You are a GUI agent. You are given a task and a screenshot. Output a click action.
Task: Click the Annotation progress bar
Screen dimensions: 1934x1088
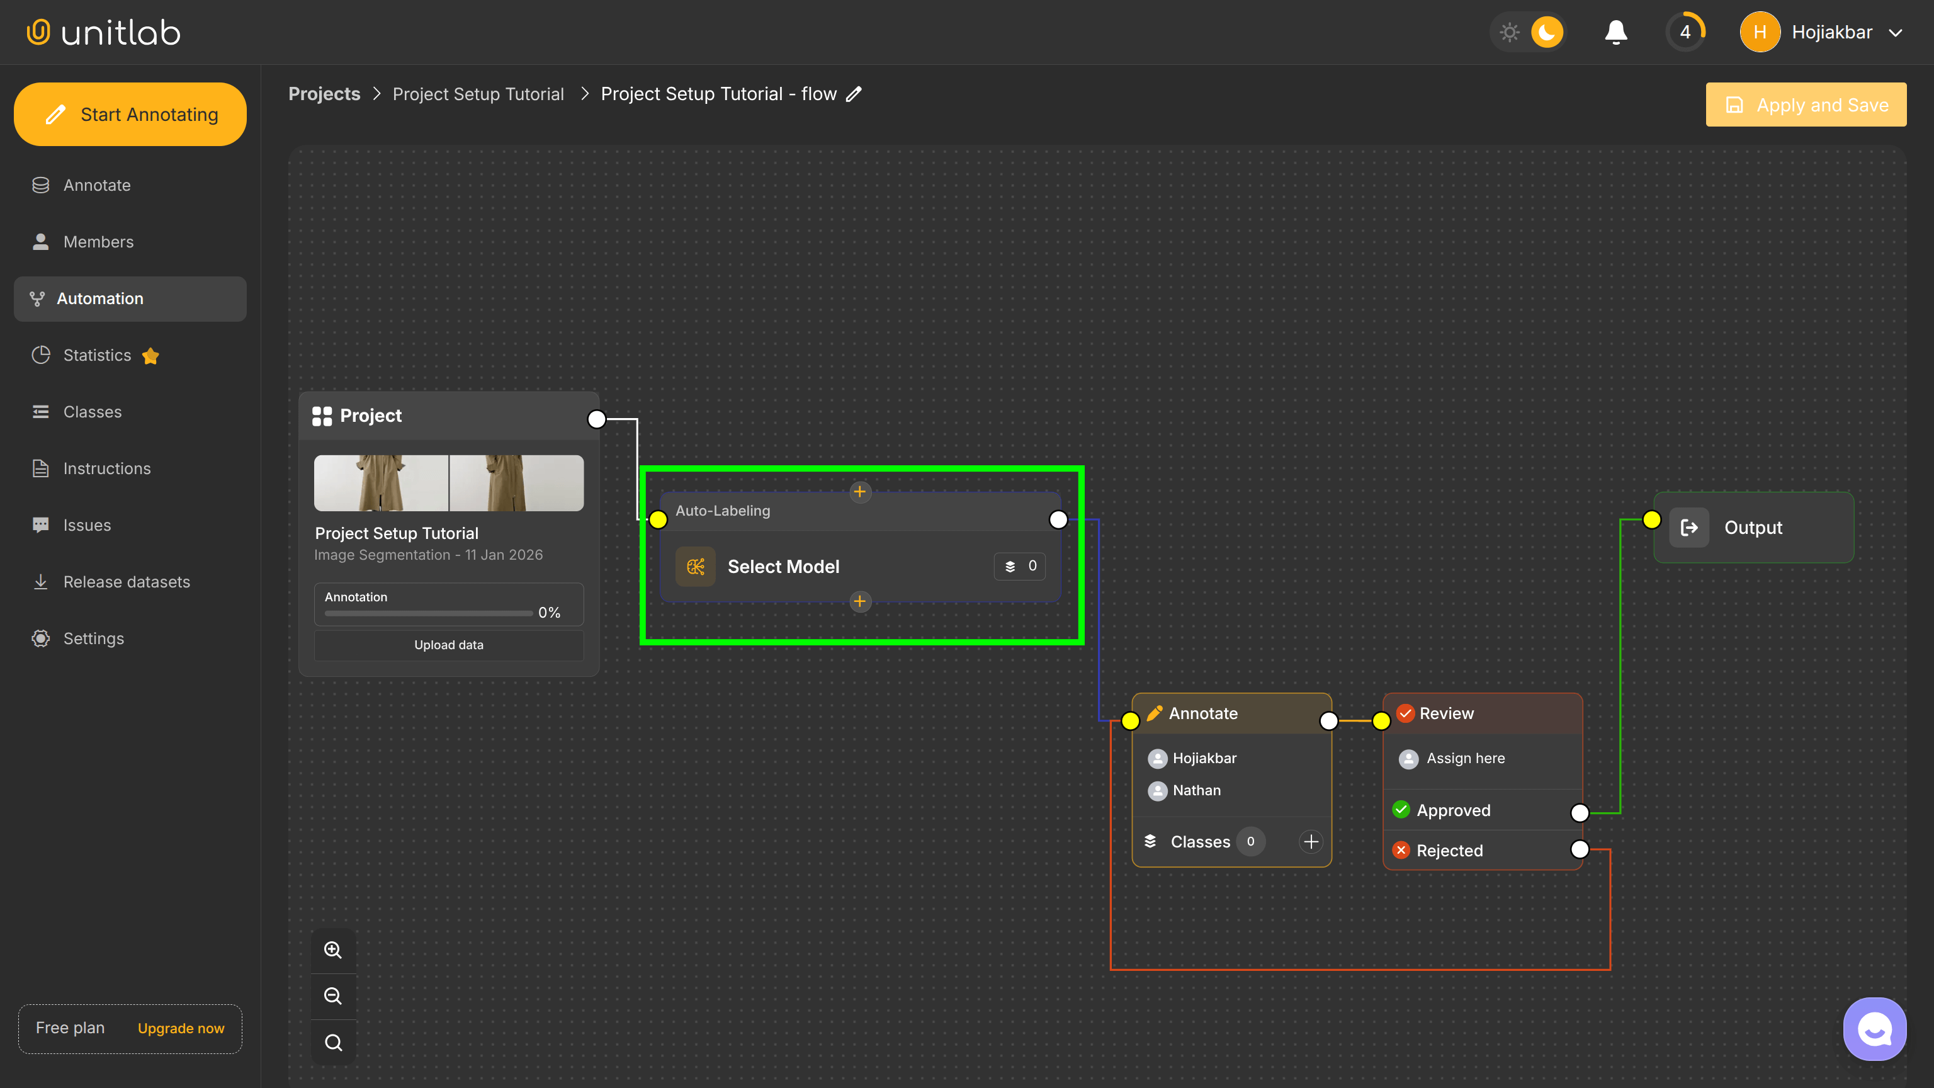coord(427,613)
